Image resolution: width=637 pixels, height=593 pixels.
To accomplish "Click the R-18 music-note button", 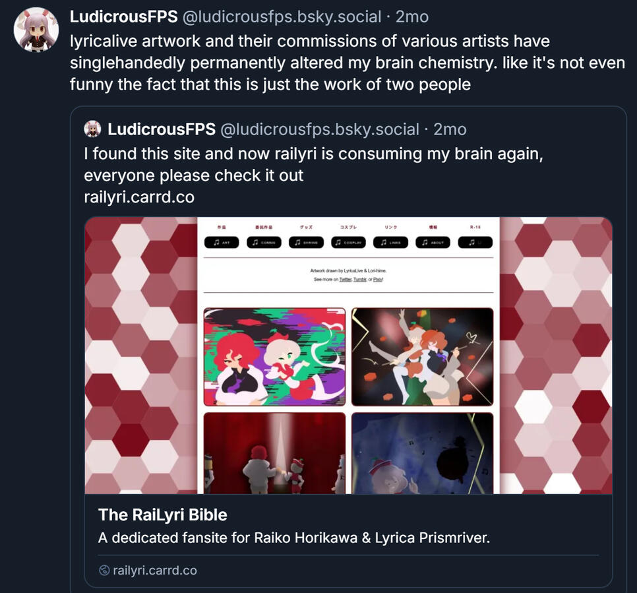I will coord(475,242).
